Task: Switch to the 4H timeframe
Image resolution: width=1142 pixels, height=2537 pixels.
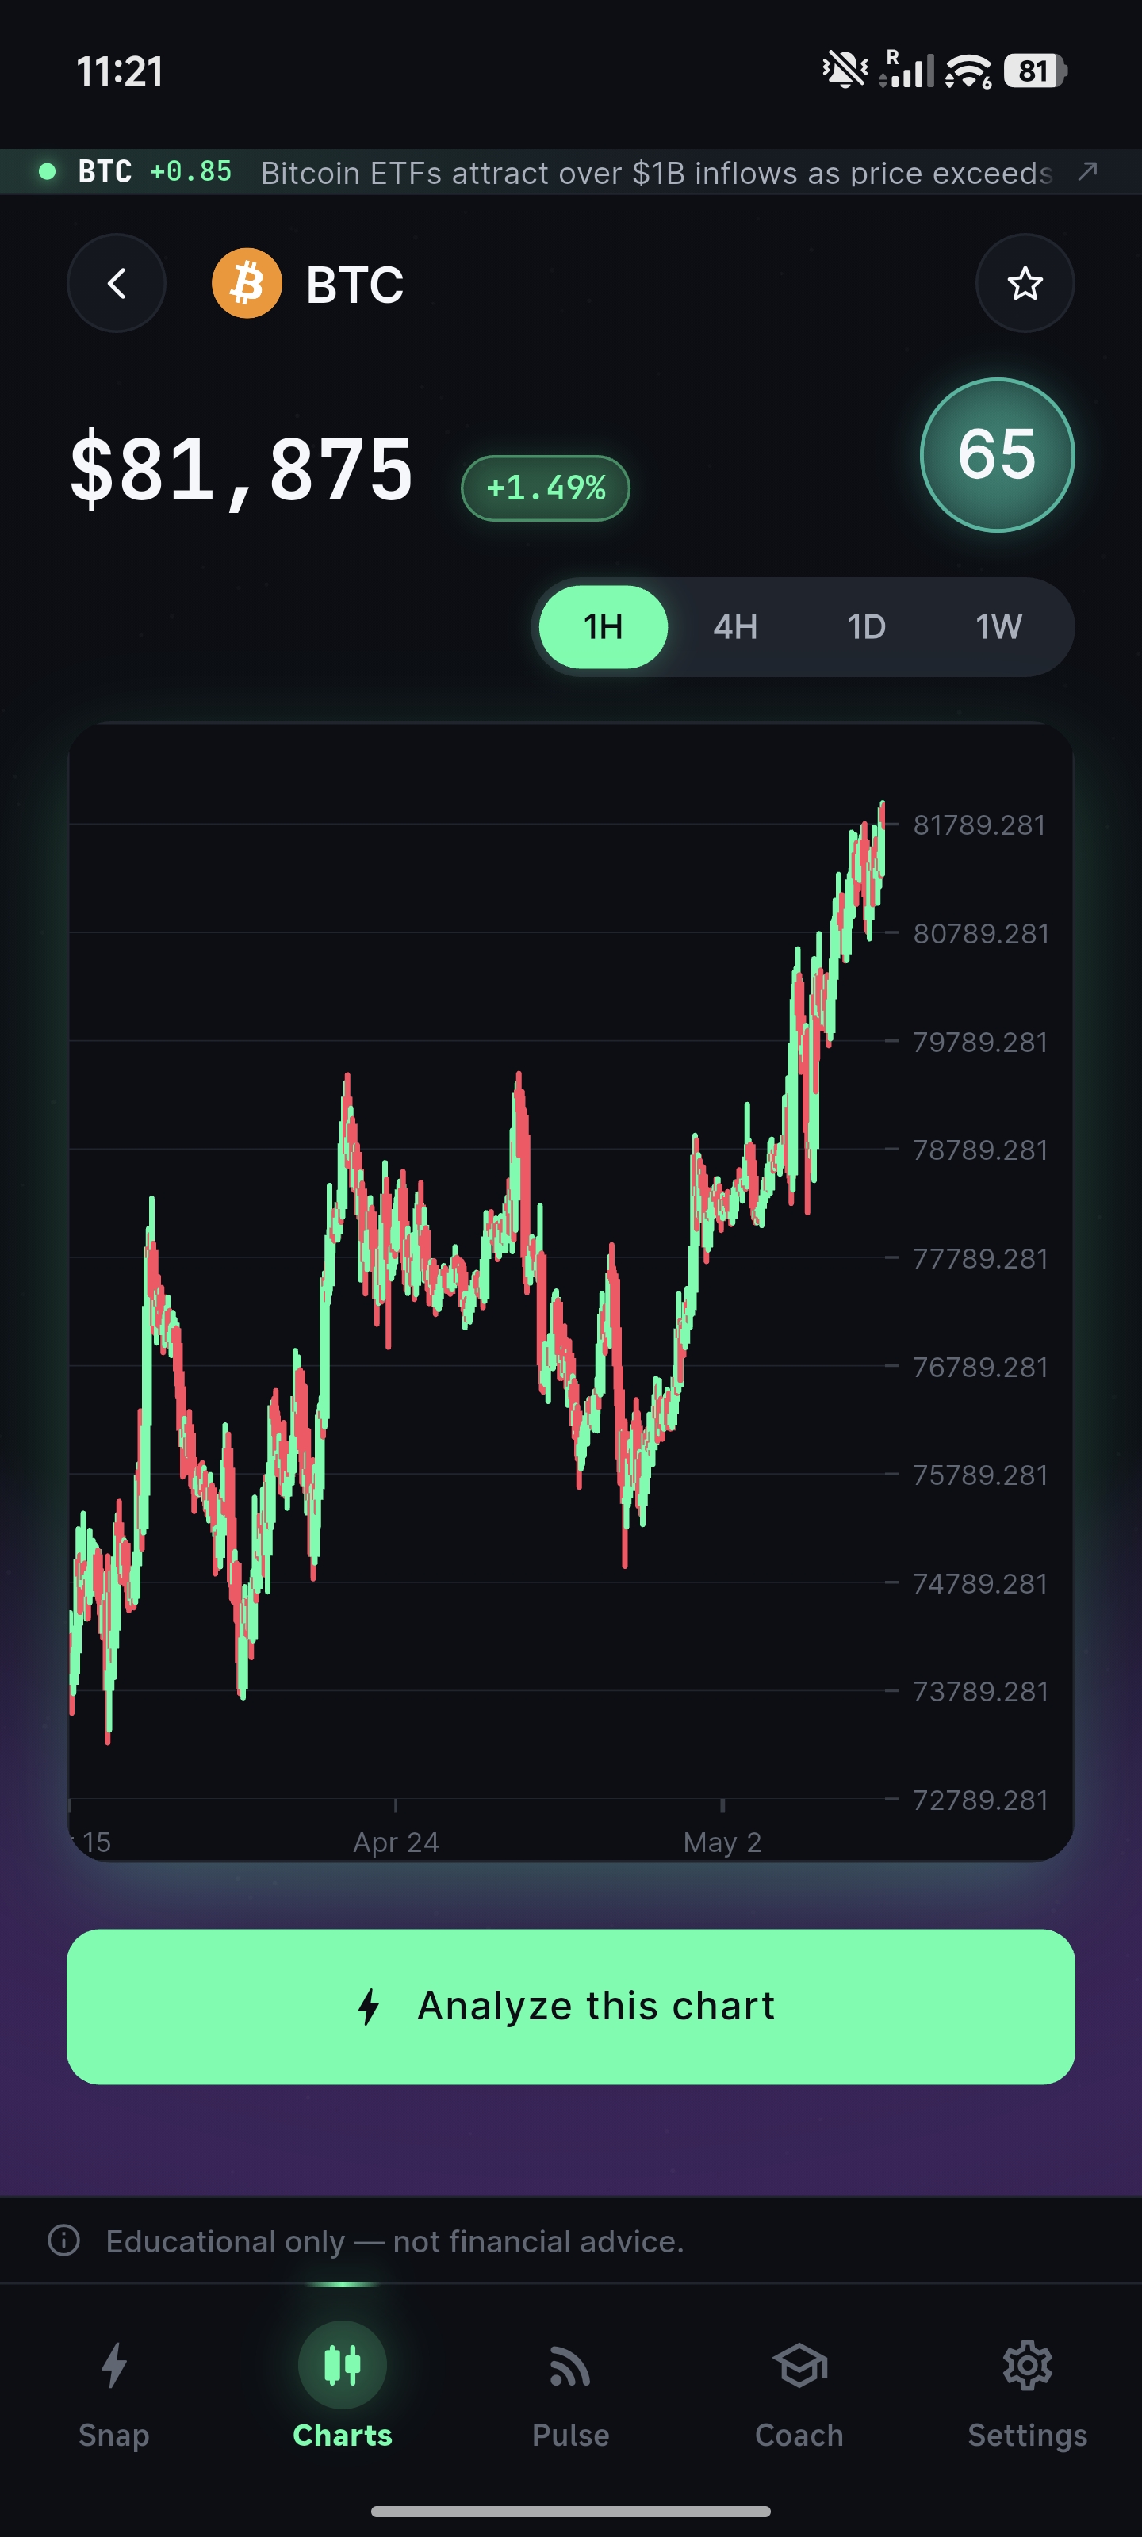Action: pos(735,626)
